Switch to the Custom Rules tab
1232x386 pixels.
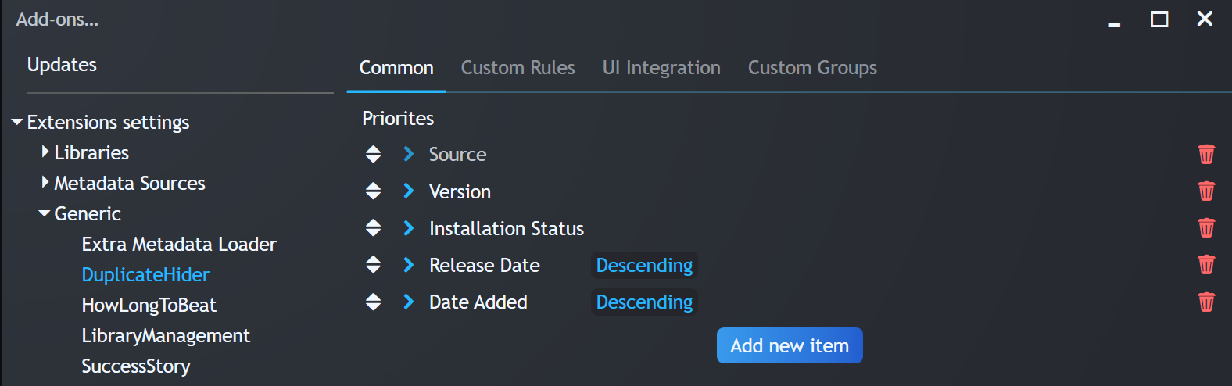518,68
